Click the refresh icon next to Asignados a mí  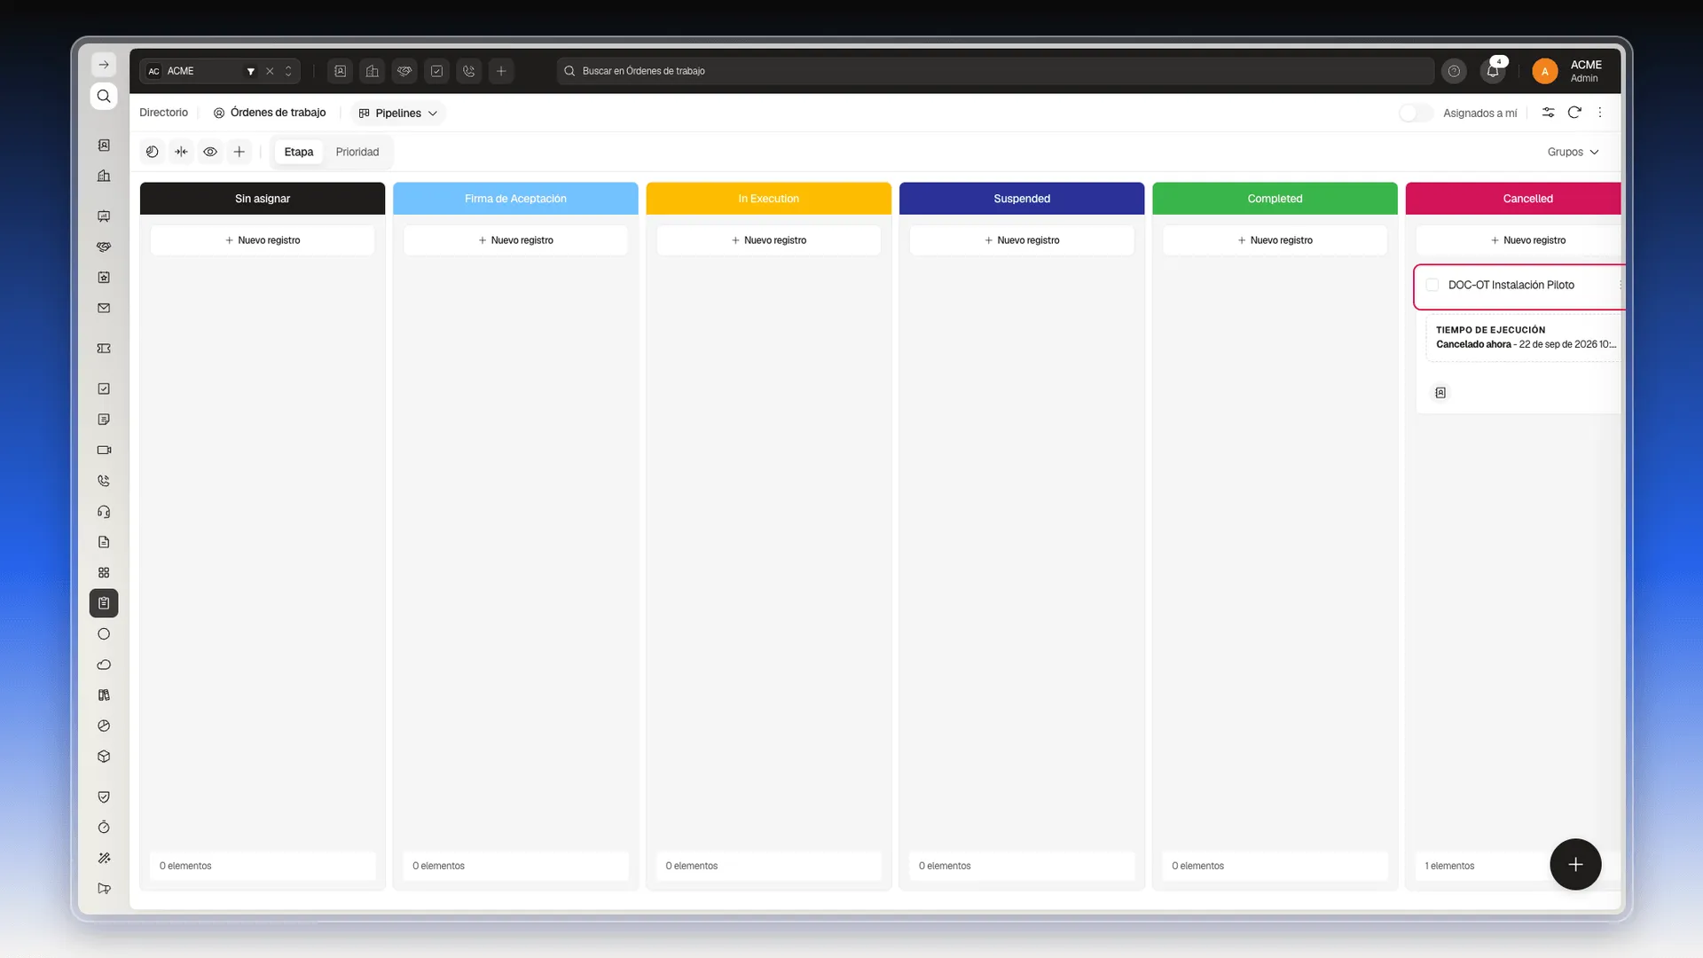1574,113
